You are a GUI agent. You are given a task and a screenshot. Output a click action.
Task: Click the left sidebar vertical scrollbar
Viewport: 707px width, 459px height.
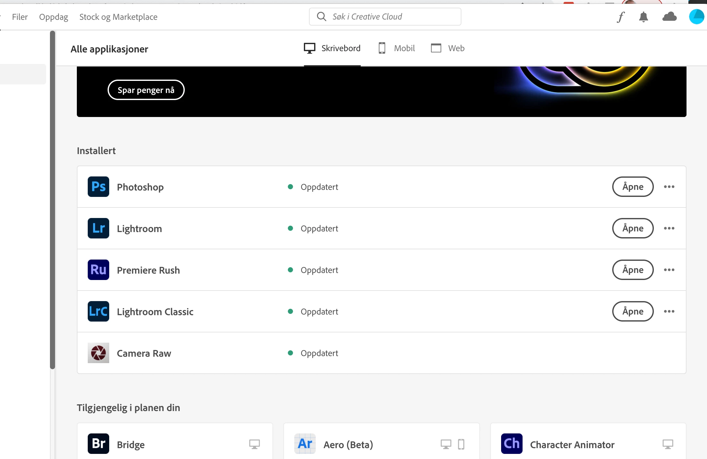pos(53,200)
